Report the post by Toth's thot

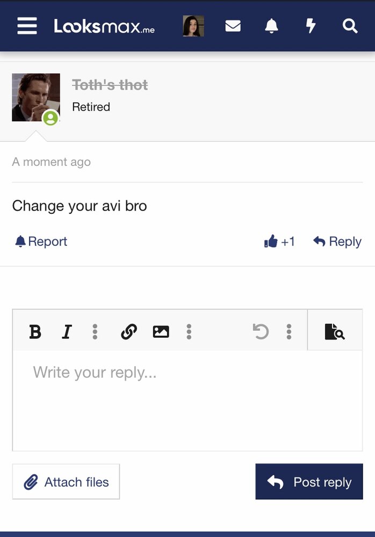tap(41, 242)
